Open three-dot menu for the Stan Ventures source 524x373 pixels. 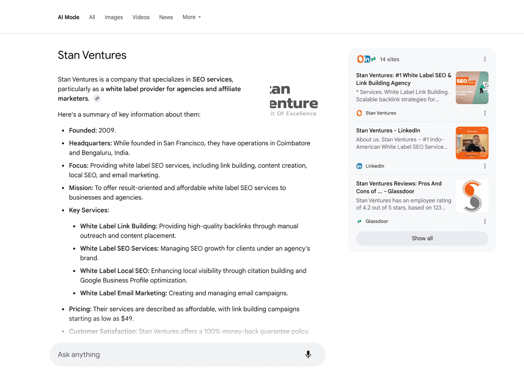pos(485,113)
